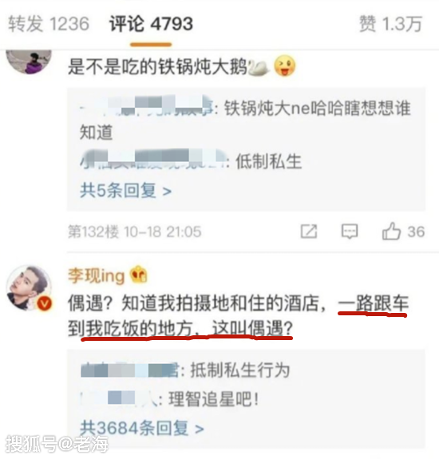Tap the reply bubble icon on floor 132
439x459 pixels.
click(x=350, y=231)
